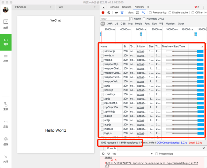Toggle the network filter funnel icon
The width and height of the screenshot is (207, 168).
click(x=122, y=12)
